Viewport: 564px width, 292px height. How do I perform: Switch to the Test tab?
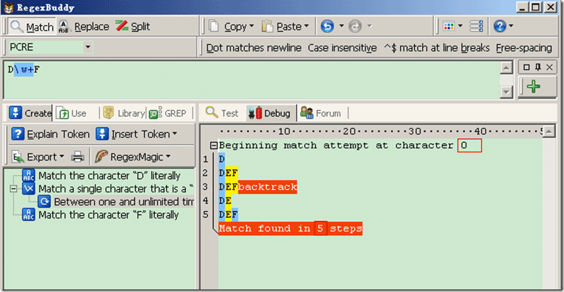tap(222, 114)
